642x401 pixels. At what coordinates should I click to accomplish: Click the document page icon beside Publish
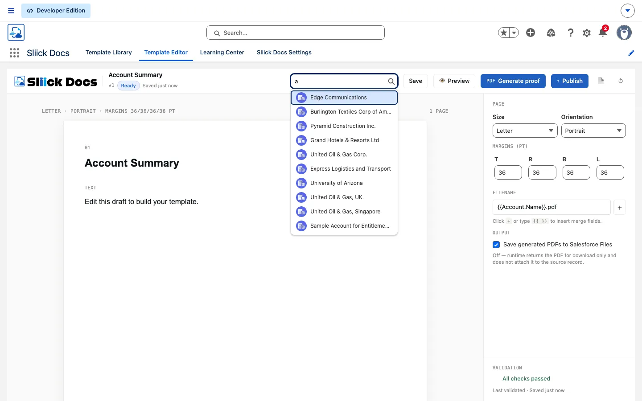coord(601,81)
